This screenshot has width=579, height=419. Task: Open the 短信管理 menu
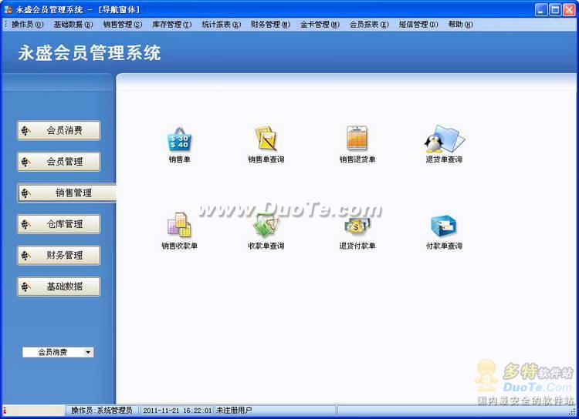(418, 25)
